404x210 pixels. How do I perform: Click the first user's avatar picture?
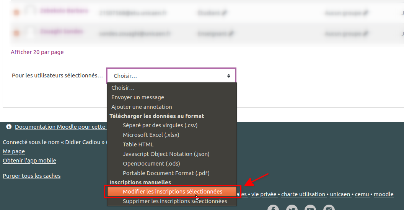click(31, 11)
